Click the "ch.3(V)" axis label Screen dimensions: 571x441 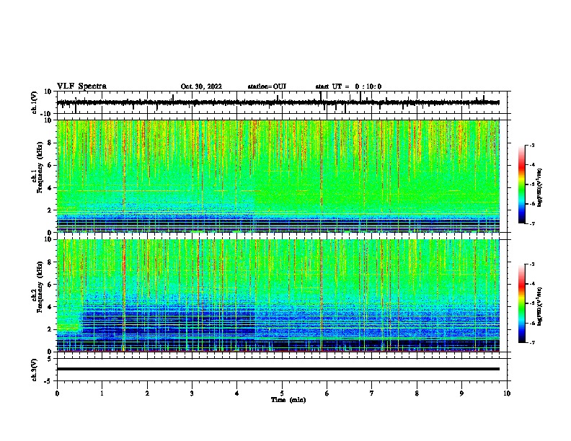pos(35,370)
